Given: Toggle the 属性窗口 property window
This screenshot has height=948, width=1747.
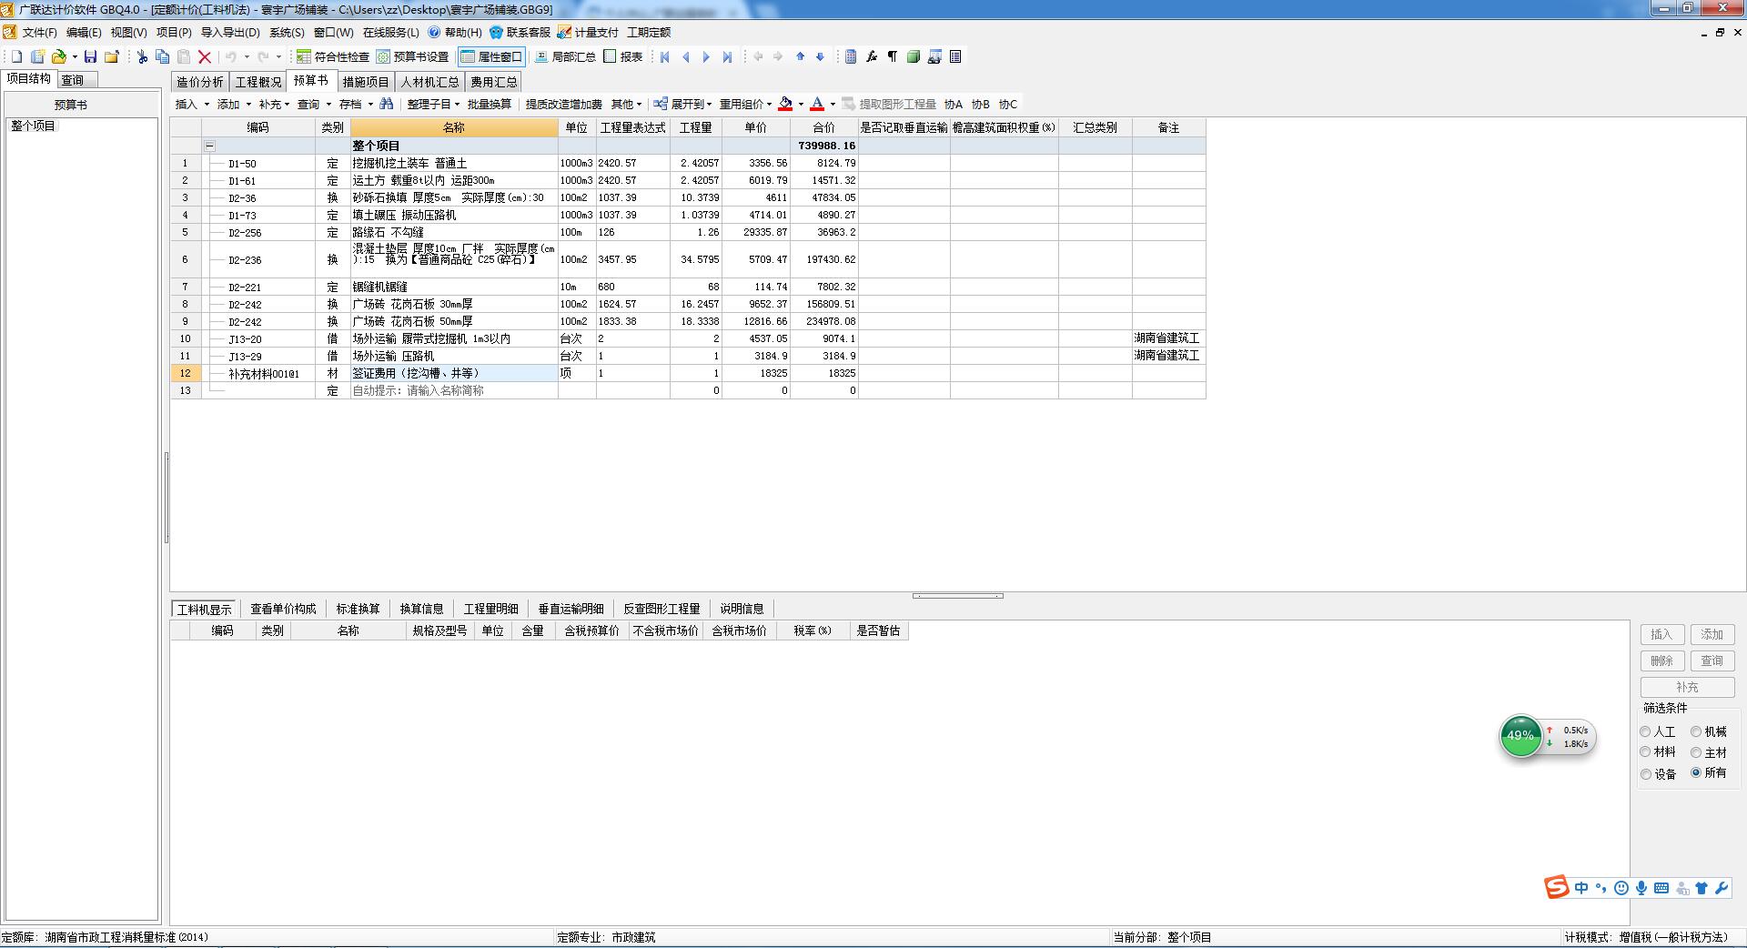Looking at the screenshot, I should click(491, 56).
